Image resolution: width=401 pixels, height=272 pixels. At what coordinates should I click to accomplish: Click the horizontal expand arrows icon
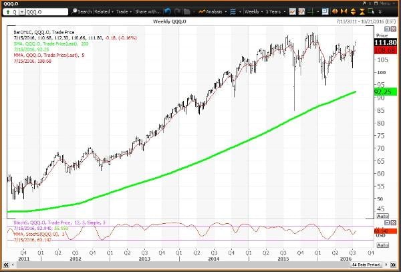[335, 11]
